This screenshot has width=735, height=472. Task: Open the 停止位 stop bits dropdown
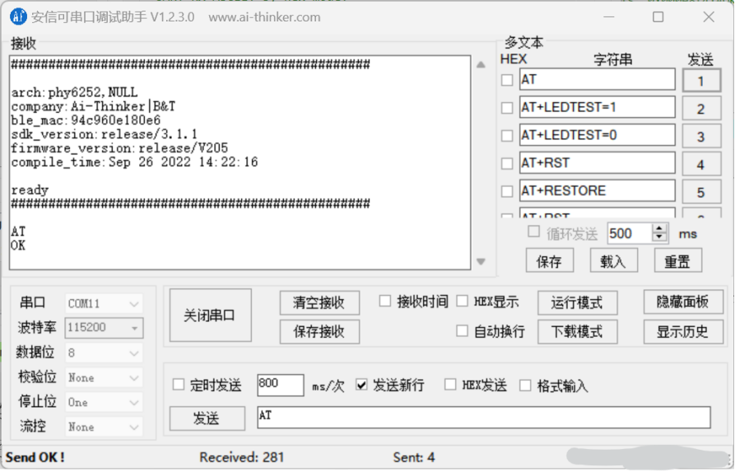[104, 403]
